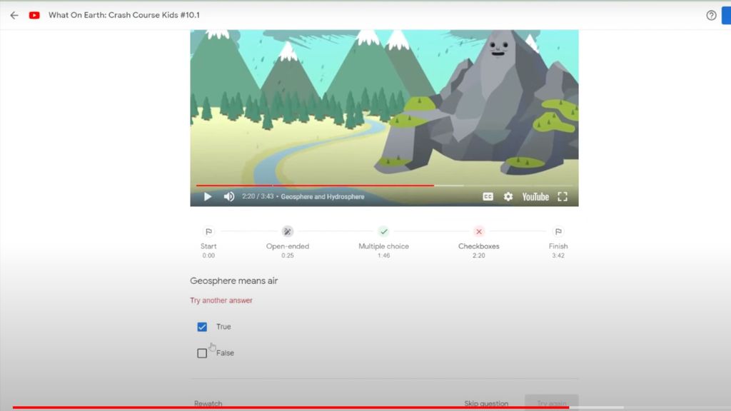Image resolution: width=731 pixels, height=411 pixels.
Task: Check the False answer option
Action: tap(202, 352)
